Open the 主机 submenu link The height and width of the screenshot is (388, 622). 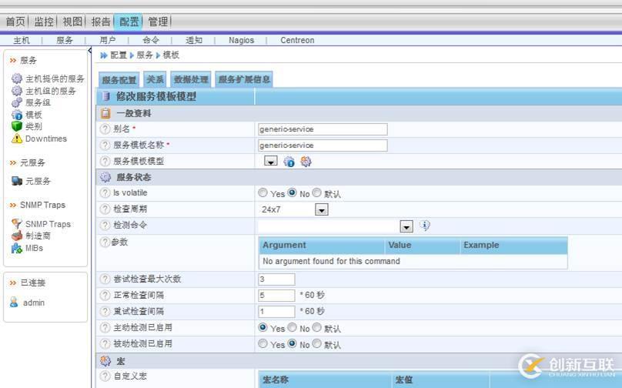[x=22, y=40]
